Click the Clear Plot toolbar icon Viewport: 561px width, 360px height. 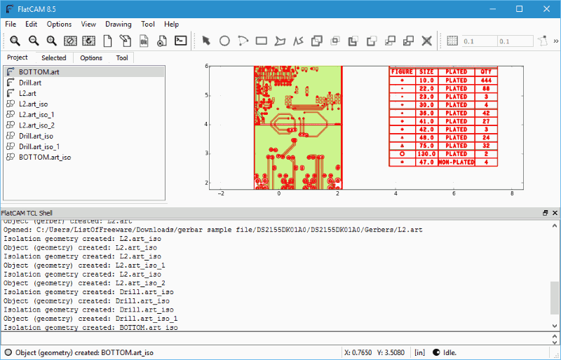(x=71, y=41)
